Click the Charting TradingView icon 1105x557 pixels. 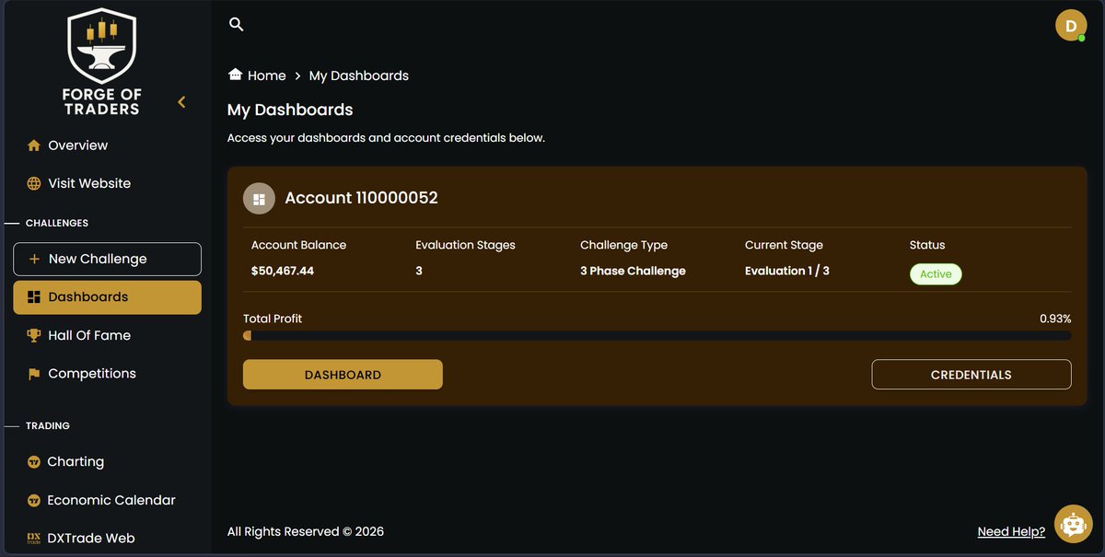(x=34, y=462)
